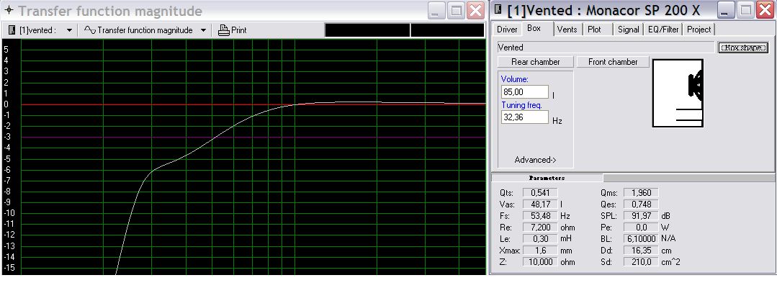Select the Box tab
The height and width of the screenshot is (288, 777).
tap(534, 29)
